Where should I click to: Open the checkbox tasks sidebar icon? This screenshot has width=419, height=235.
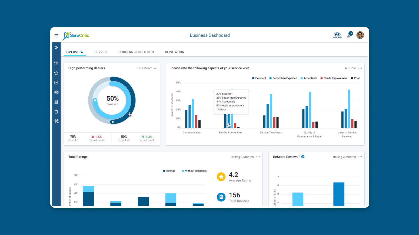tap(56, 83)
